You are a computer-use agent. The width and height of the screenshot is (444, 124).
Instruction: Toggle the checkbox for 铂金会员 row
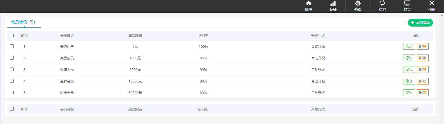coord(12,93)
